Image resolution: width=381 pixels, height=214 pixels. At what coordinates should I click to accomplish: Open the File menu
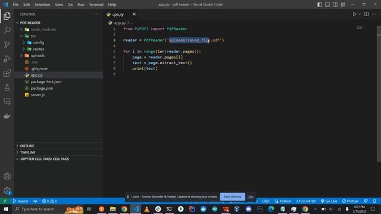click(x=15, y=5)
